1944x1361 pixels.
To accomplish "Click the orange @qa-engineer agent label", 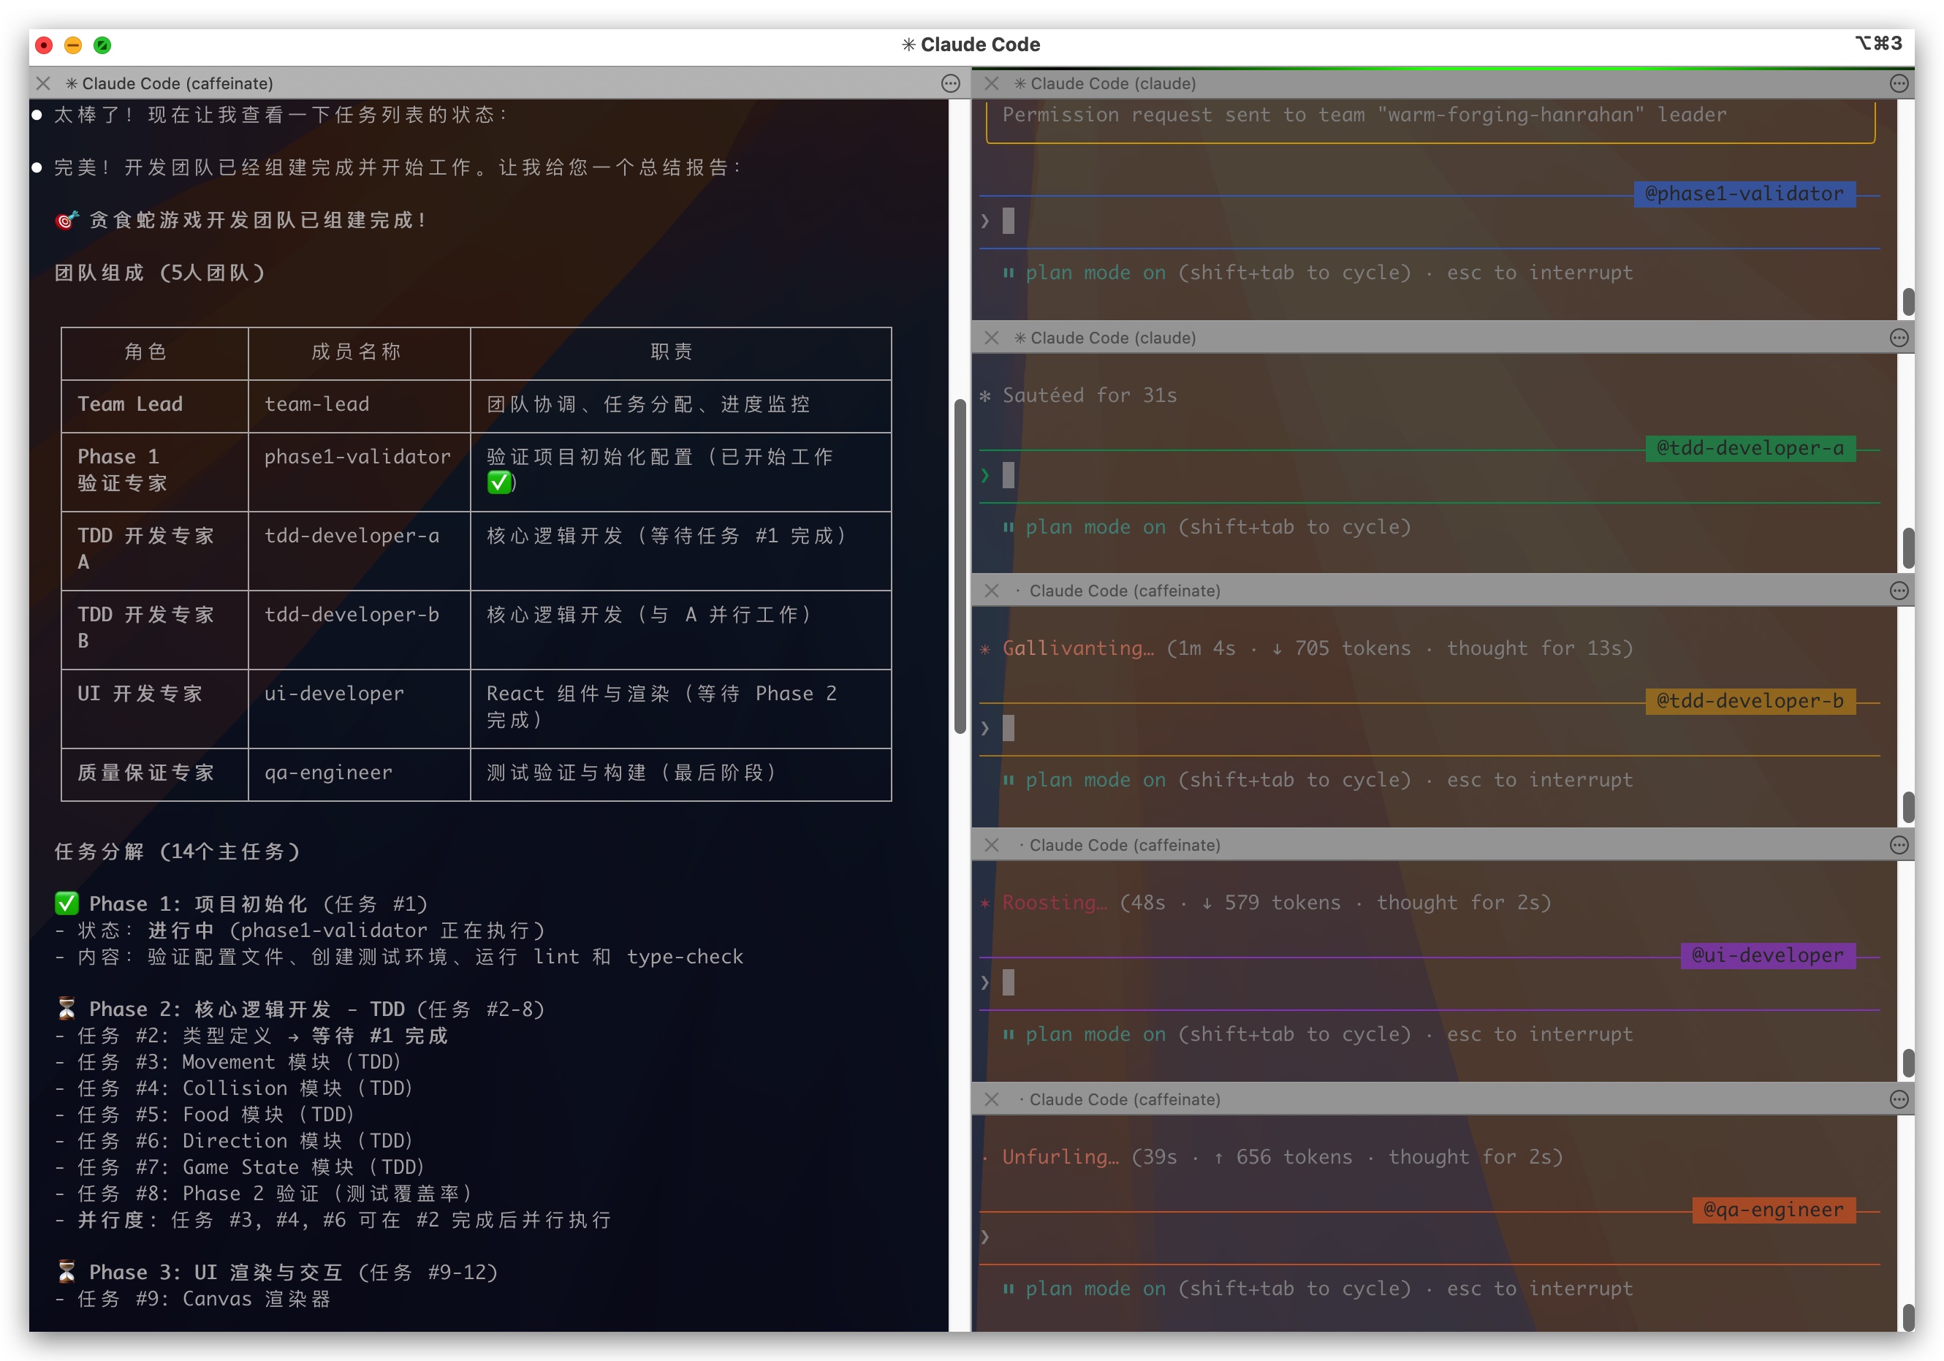I will 1773,1210.
